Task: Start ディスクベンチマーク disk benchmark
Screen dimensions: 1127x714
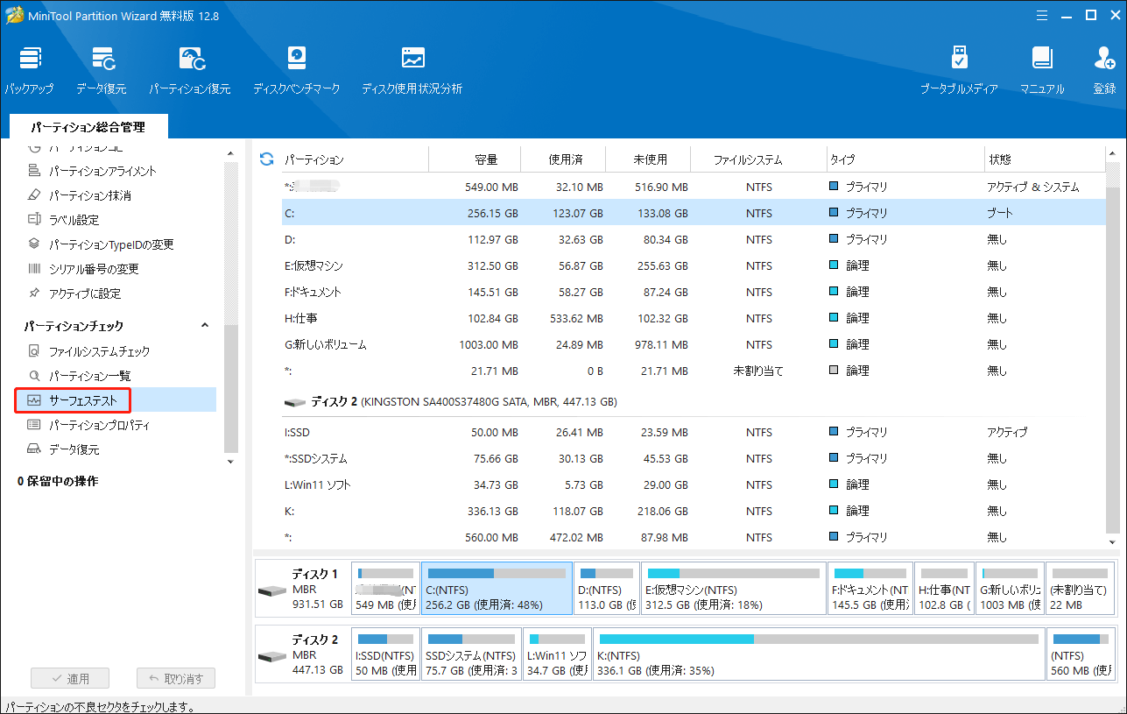Action: pyautogui.click(x=296, y=70)
